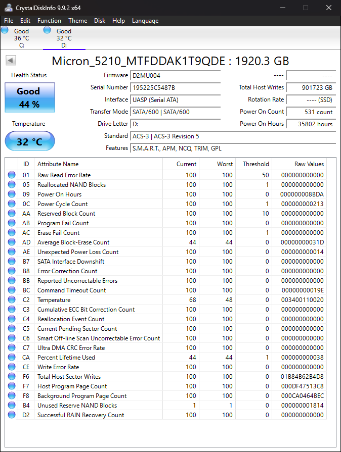Viewport: 341px width, 452px height.
Task: Open the Function menu
Action: coord(49,21)
